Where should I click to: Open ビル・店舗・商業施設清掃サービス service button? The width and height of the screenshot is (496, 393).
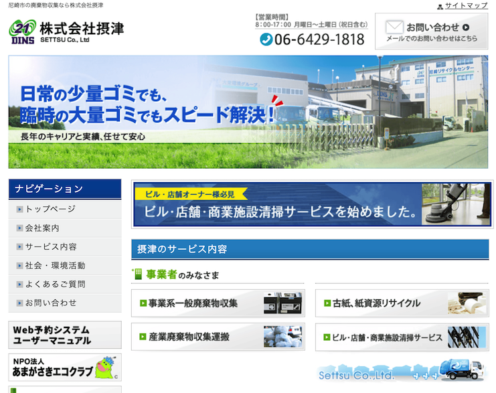pos(402,337)
